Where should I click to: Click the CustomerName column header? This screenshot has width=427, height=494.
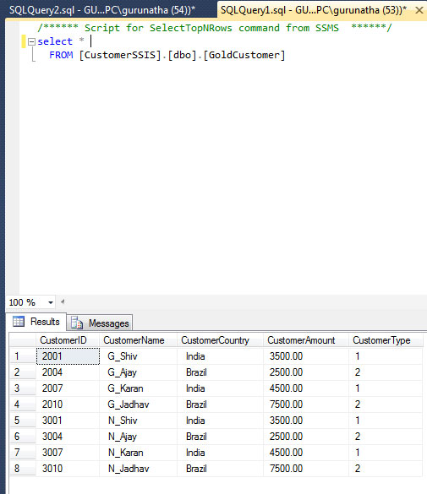tap(138, 340)
